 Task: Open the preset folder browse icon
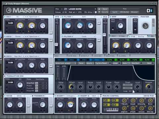[x=66, y=9]
